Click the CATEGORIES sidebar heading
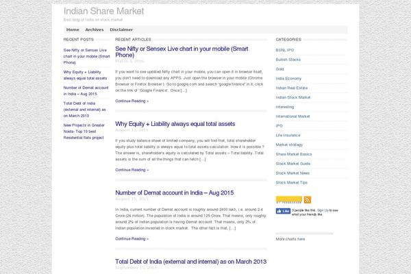 pos(288,40)
